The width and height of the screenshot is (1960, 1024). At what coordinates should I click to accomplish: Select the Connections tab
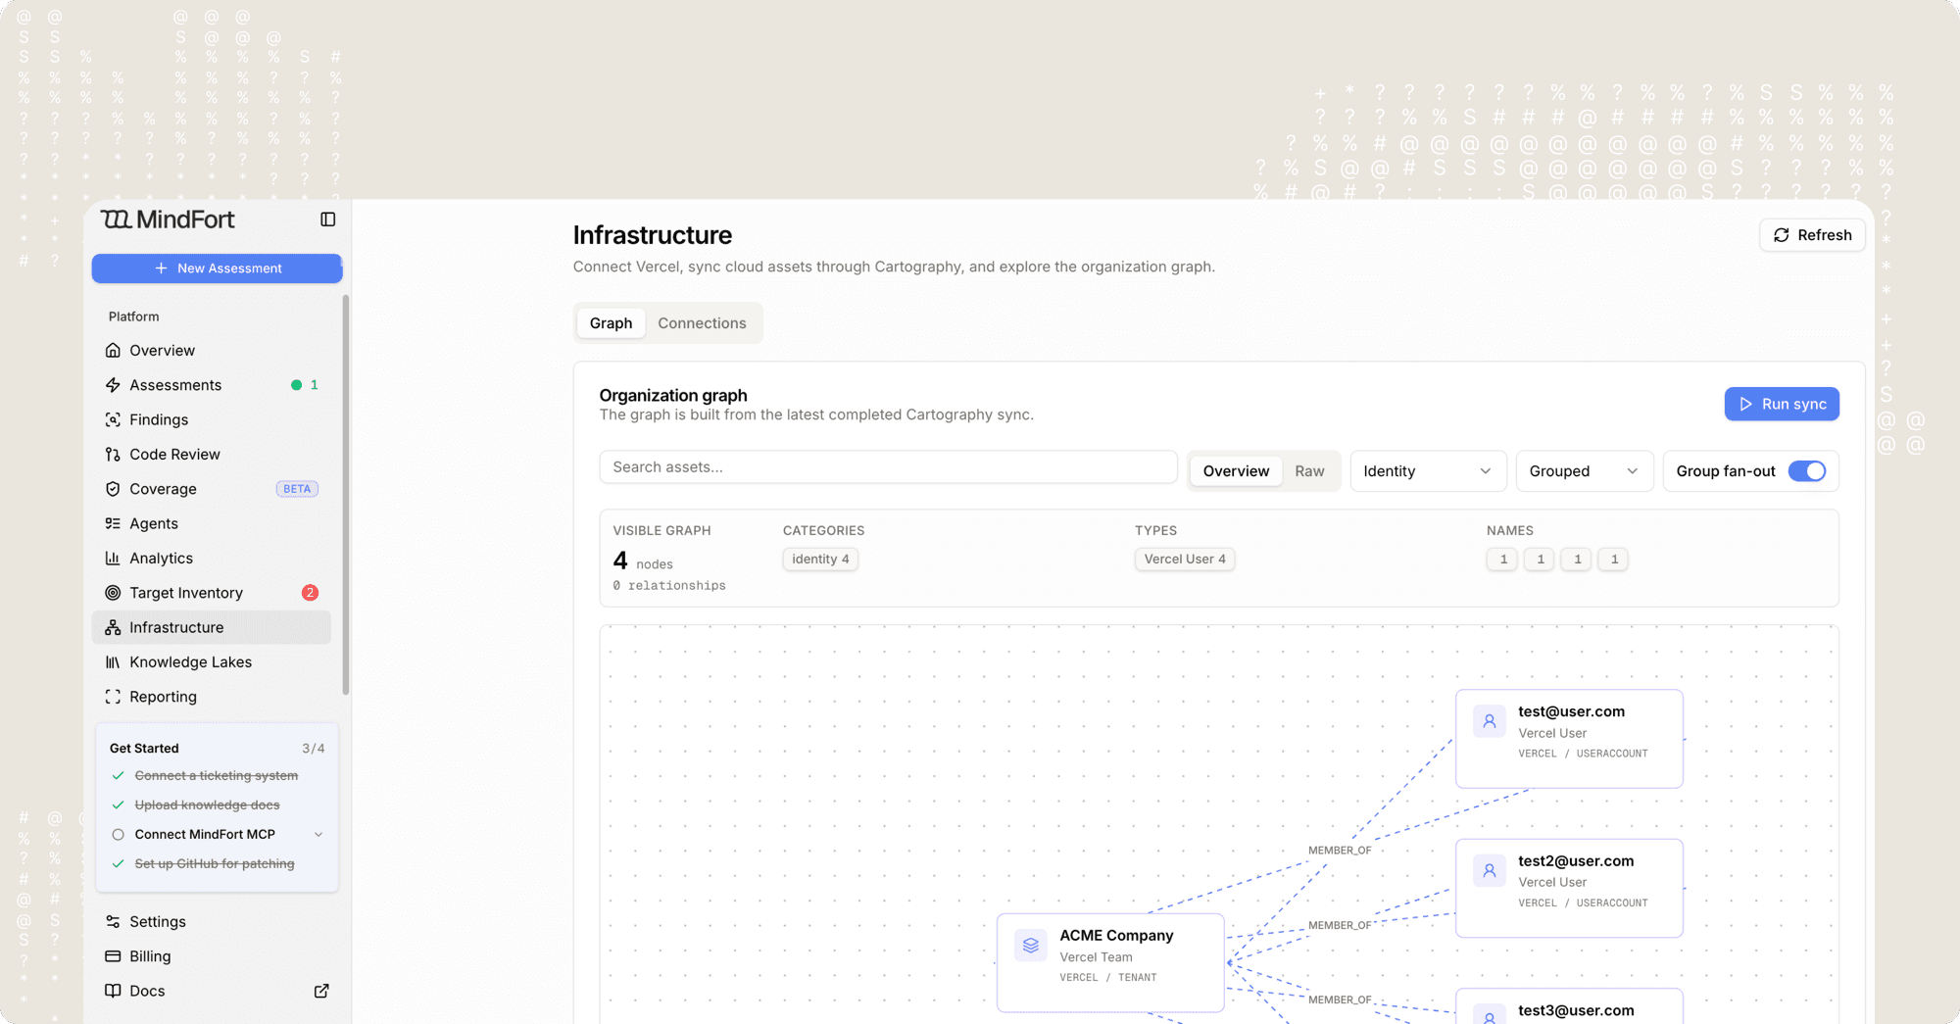(702, 323)
